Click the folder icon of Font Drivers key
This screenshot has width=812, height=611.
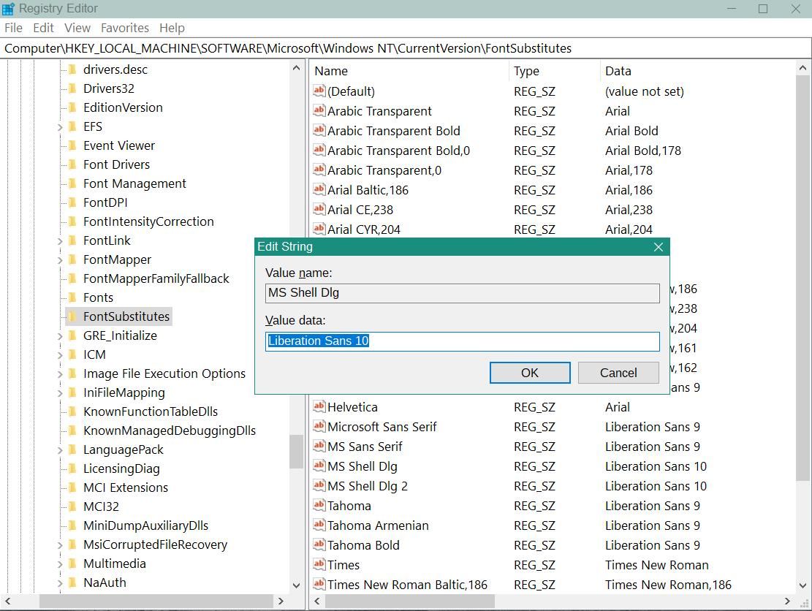point(72,164)
